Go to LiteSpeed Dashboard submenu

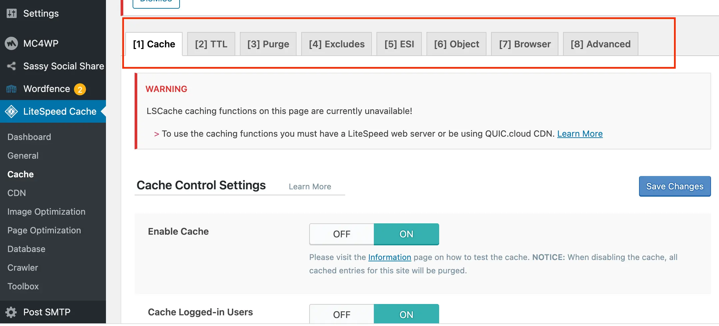tap(29, 137)
